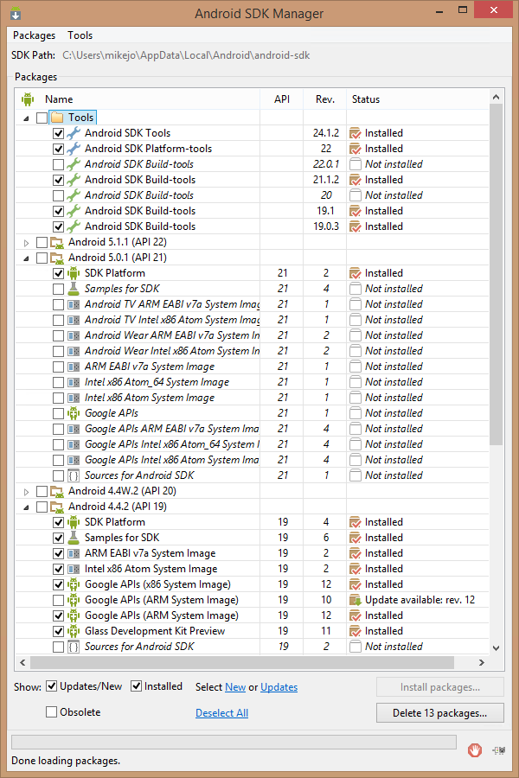Open the Packages menu

coord(34,35)
